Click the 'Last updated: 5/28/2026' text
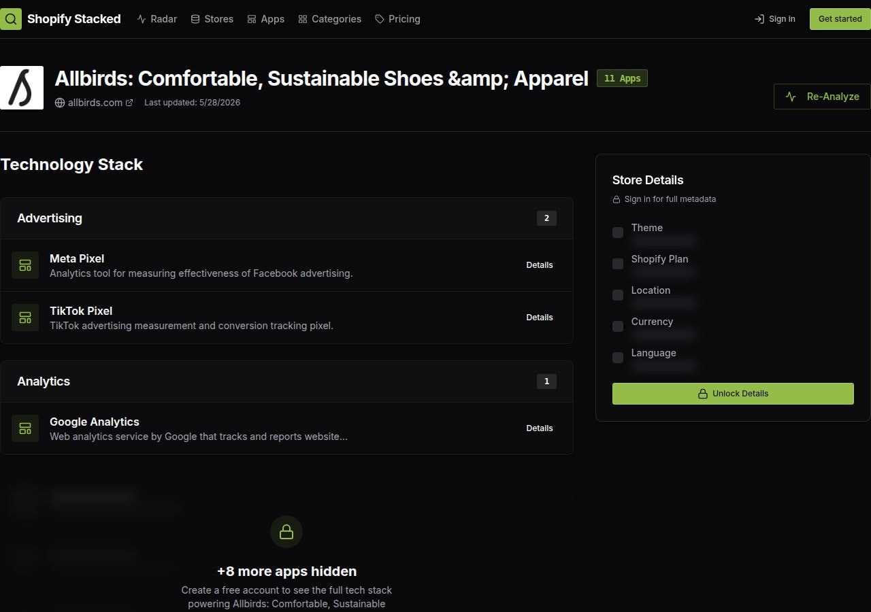Screen dimensions: 871x612 tap(192, 103)
